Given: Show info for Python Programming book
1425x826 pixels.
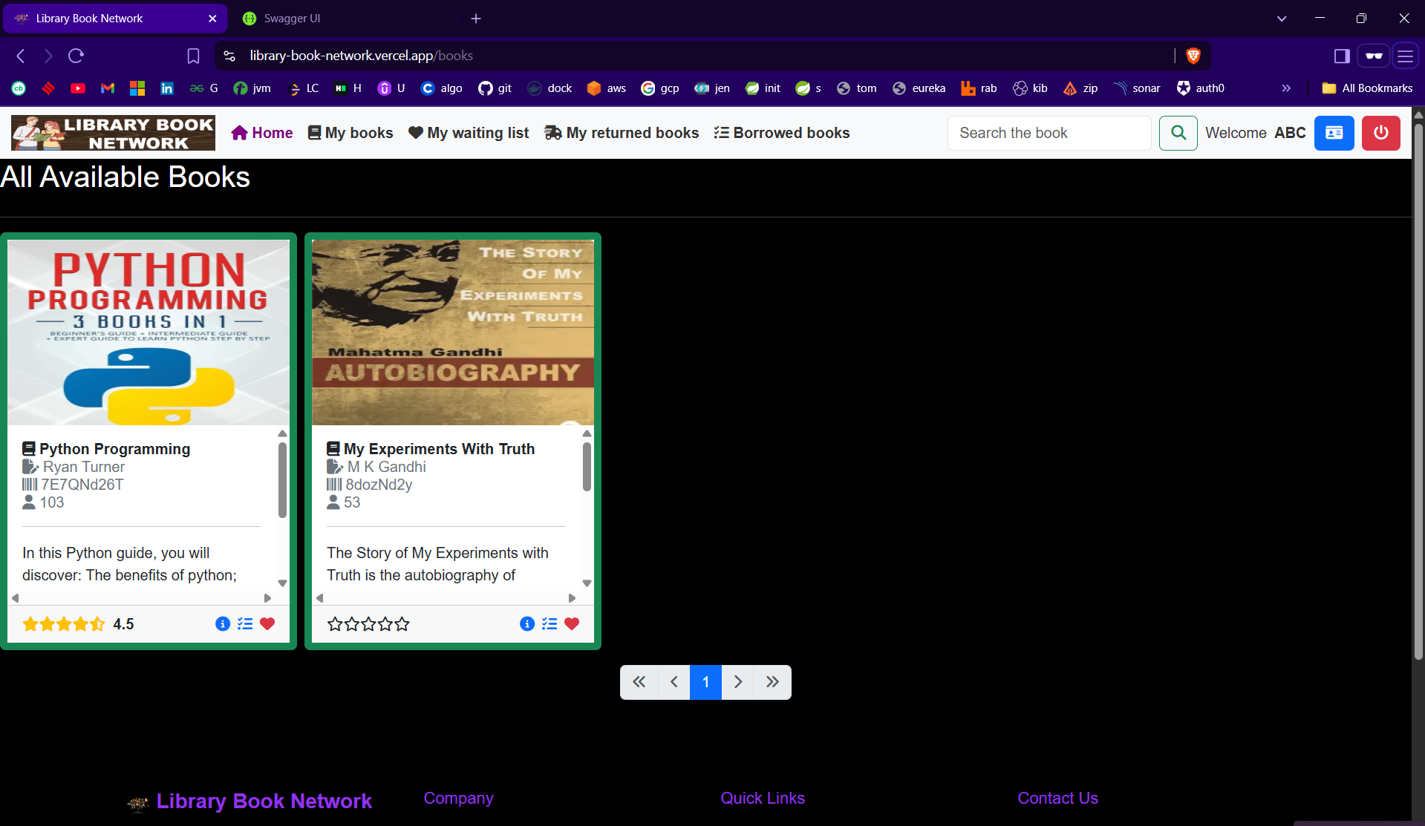Looking at the screenshot, I should (223, 624).
